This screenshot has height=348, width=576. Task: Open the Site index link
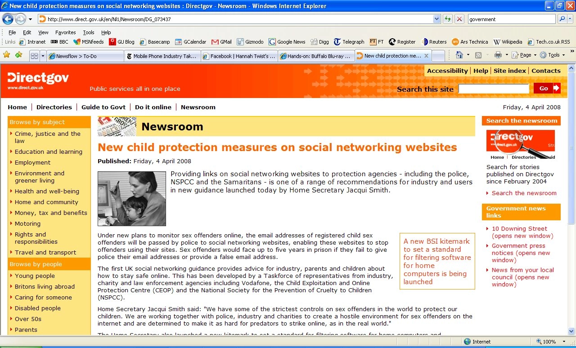coord(510,71)
